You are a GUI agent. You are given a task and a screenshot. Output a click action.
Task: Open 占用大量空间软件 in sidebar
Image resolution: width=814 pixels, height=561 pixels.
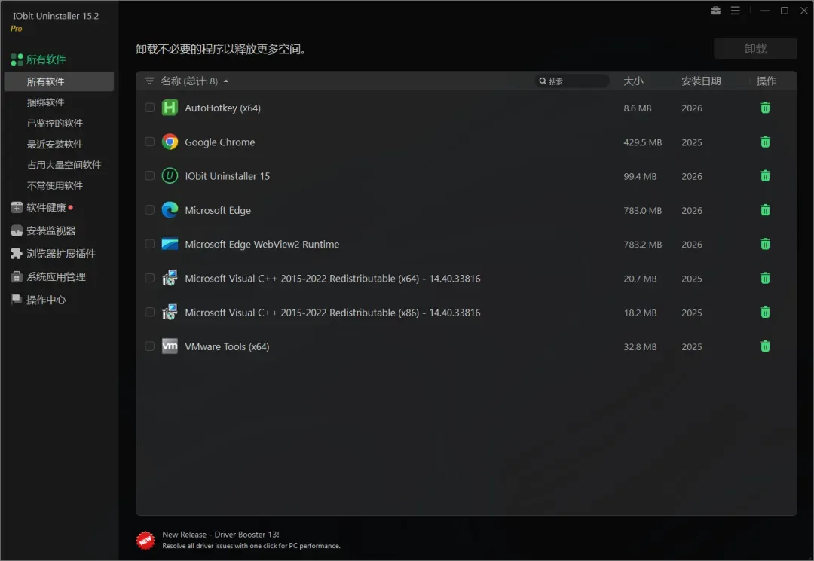pos(64,164)
